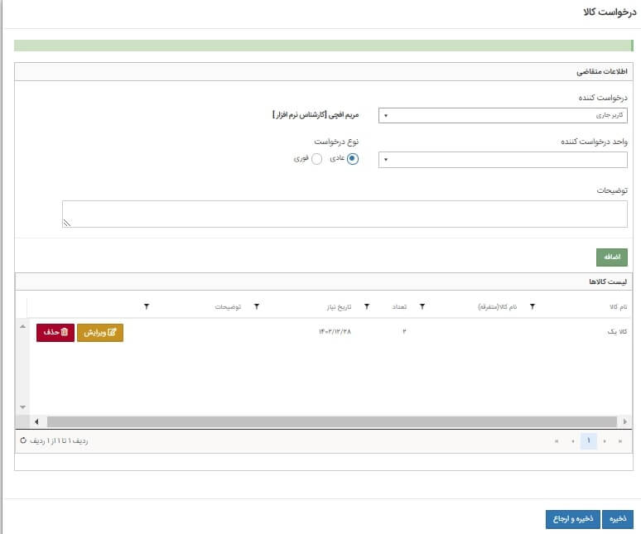Select the عادی request type
The image size is (641, 534).
pyautogui.click(x=353, y=159)
